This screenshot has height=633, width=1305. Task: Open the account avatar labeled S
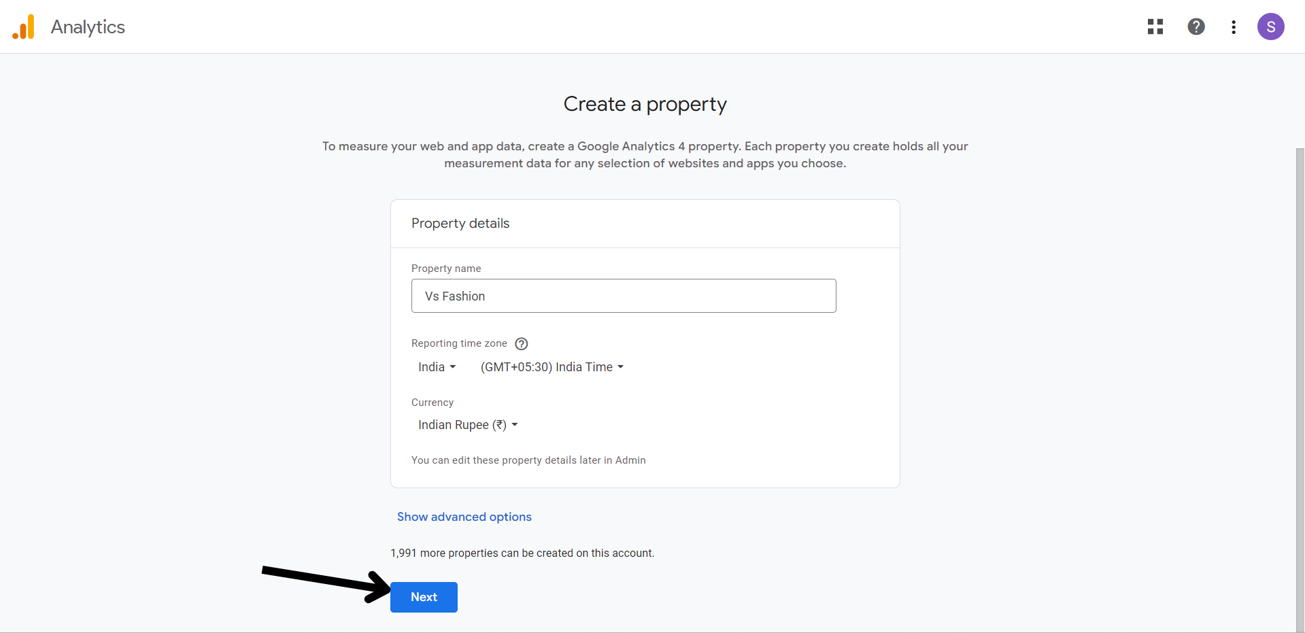tap(1270, 27)
